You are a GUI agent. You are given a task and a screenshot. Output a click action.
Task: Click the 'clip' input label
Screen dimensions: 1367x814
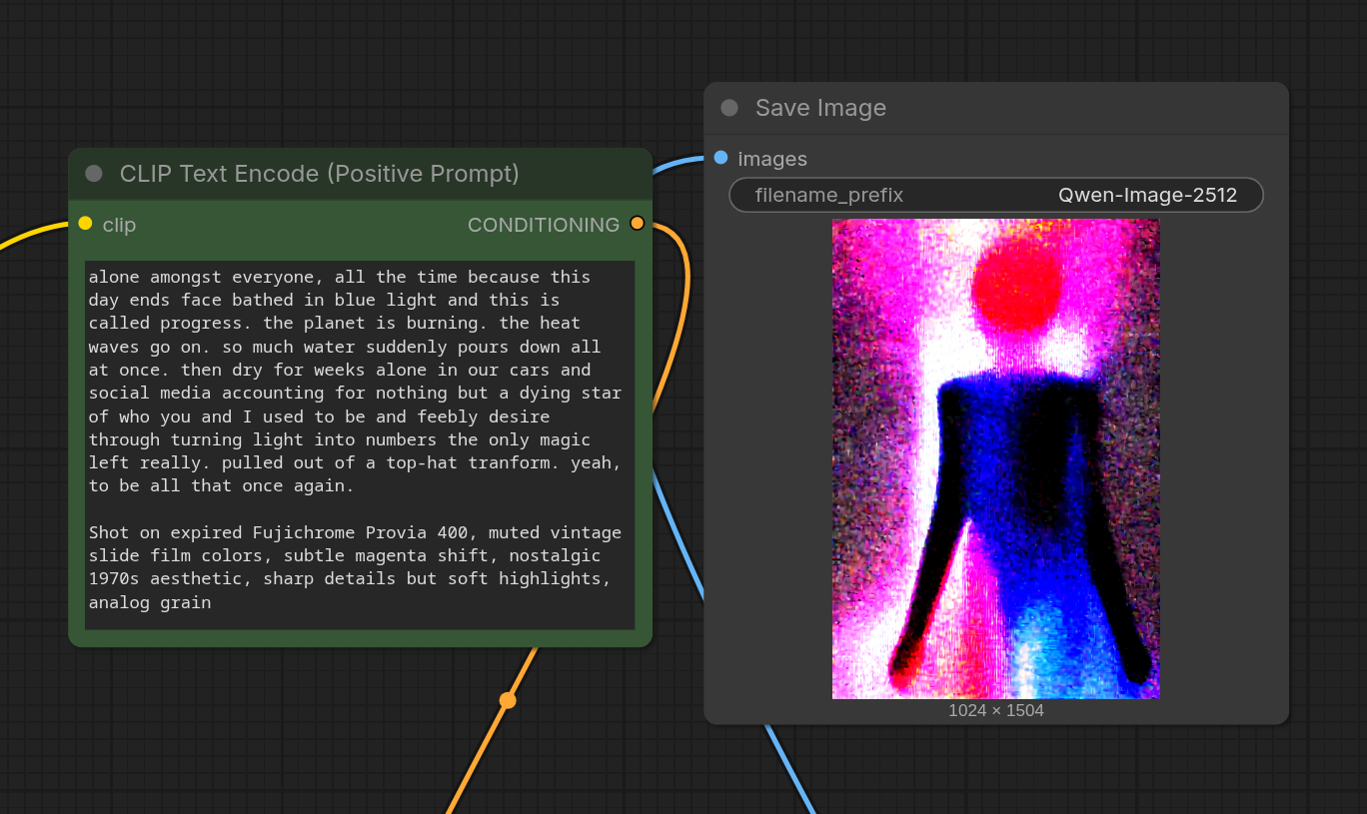(119, 225)
